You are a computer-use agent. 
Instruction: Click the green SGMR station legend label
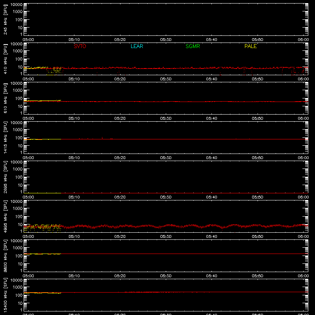[x=193, y=46]
